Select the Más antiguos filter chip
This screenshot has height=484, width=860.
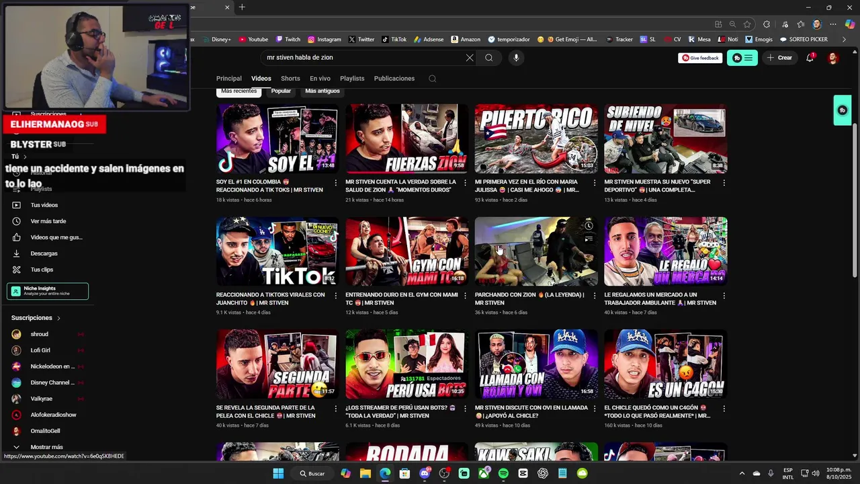pyautogui.click(x=322, y=91)
